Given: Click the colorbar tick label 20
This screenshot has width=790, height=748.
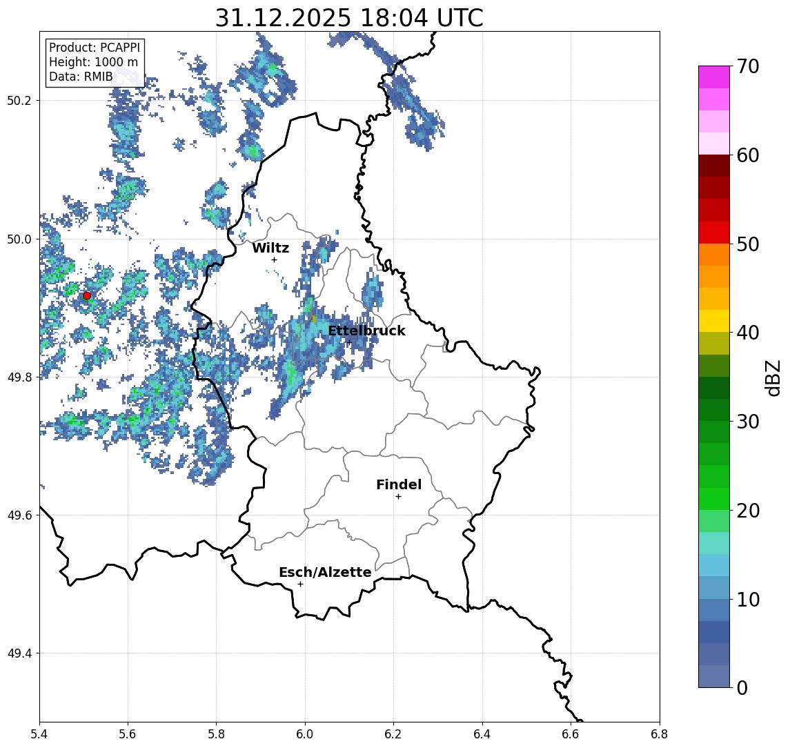Looking at the screenshot, I should [x=748, y=510].
